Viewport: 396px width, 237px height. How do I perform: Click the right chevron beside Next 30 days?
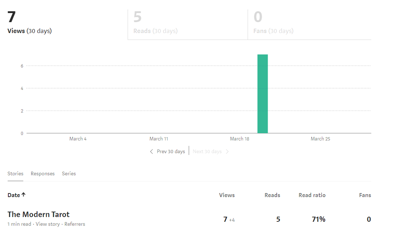point(227,152)
